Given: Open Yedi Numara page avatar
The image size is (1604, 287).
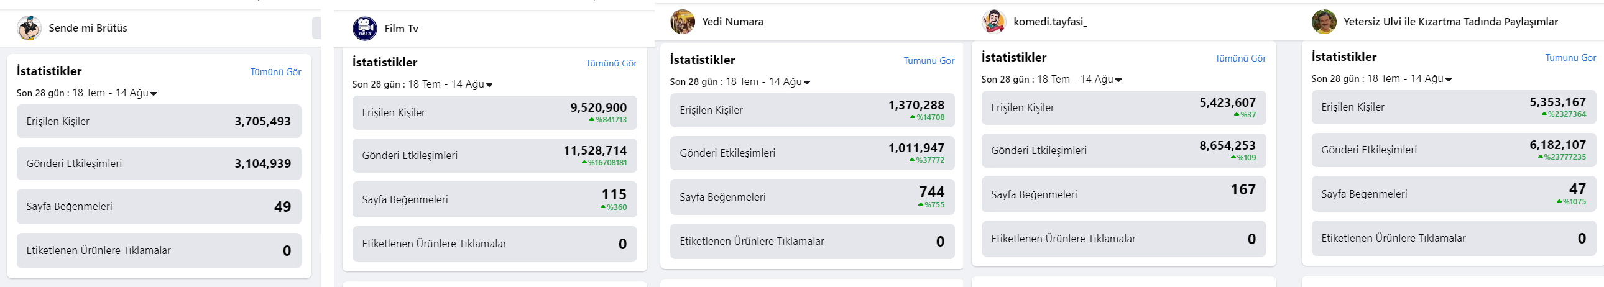Looking at the screenshot, I should 683,22.
